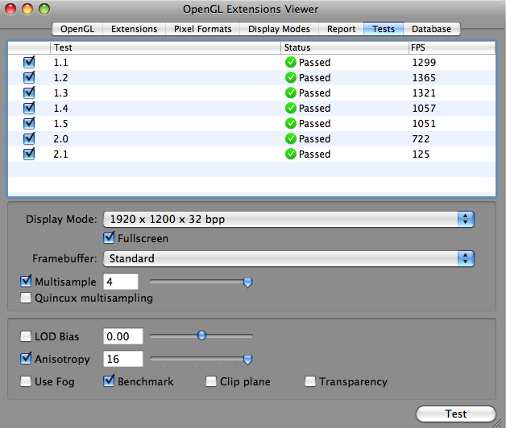Disable the test 2.0 checkbox

coord(29,138)
